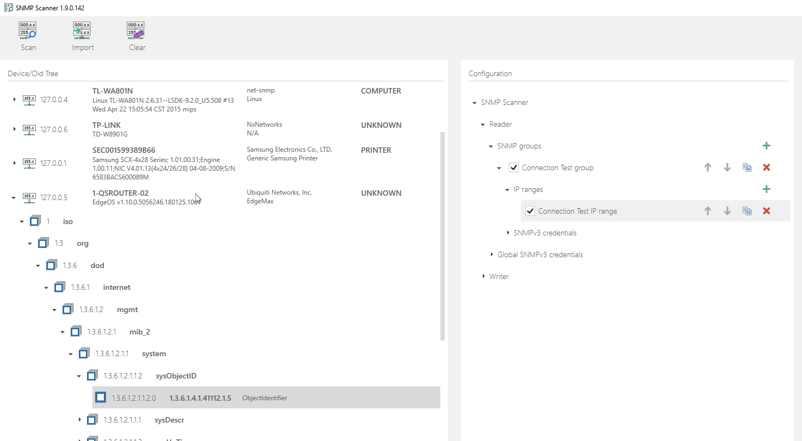The width and height of the screenshot is (802, 441).
Task: Collapse the Reader configuration node
Action: (x=483, y=125)
